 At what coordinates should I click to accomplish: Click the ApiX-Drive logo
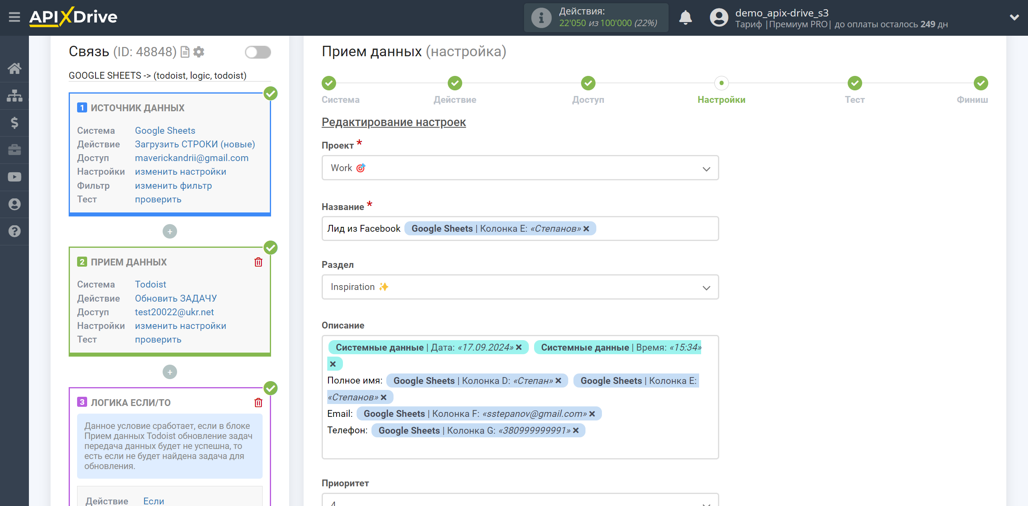(73, 17)
